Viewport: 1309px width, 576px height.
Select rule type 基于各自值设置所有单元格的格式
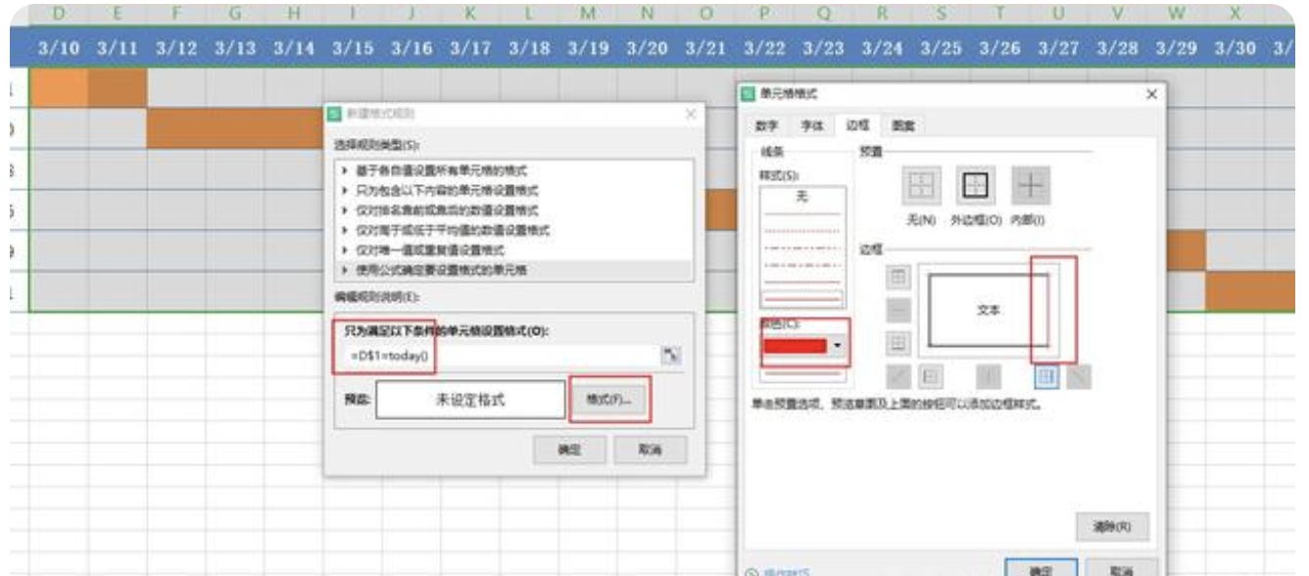coord(514,172)
